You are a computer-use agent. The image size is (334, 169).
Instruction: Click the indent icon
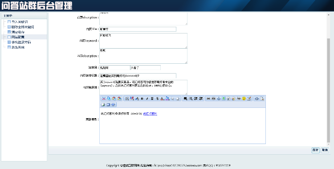[x=201, y=99]
